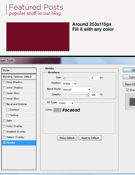Toggle the Preview checkbox
This screenshot has height=175, width=135.
[x=127, y=90]
